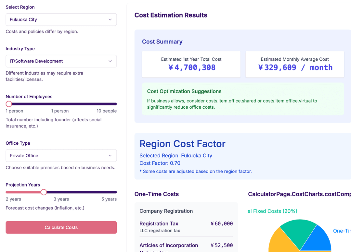
Task: Click the Registration Tax row label
Action: point(159,224)
